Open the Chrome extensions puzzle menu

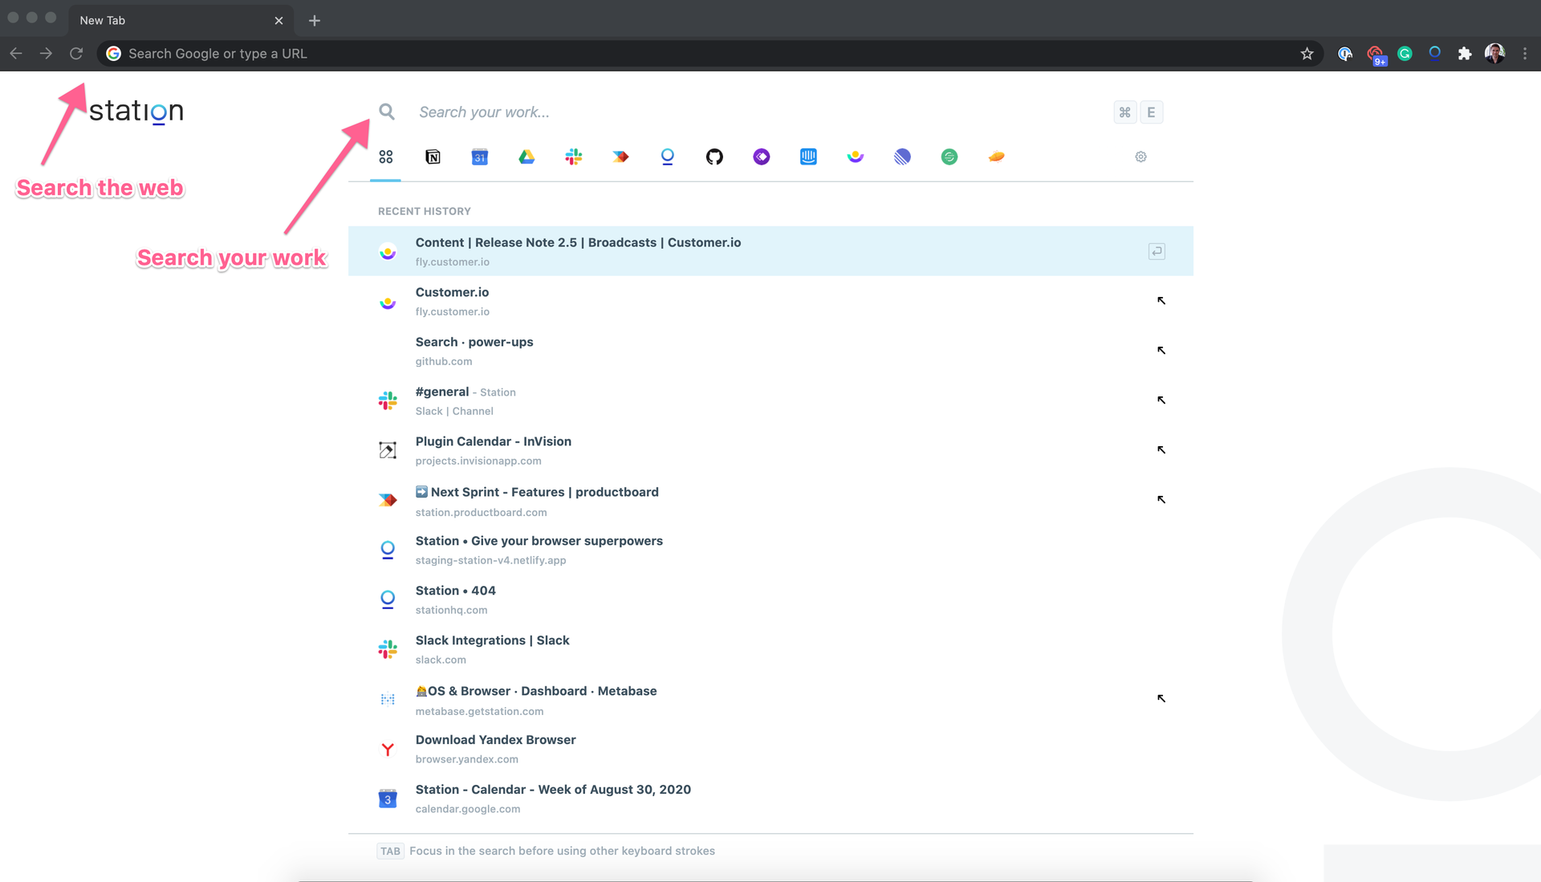1465,54
